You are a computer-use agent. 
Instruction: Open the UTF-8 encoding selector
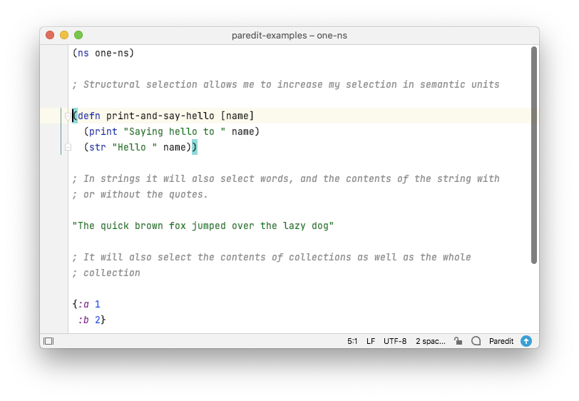point(395,341)
